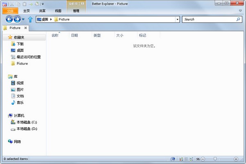Viewport: 246px width, 164px height.
Task: Click zoom out minus button
Action: point(203,159)
